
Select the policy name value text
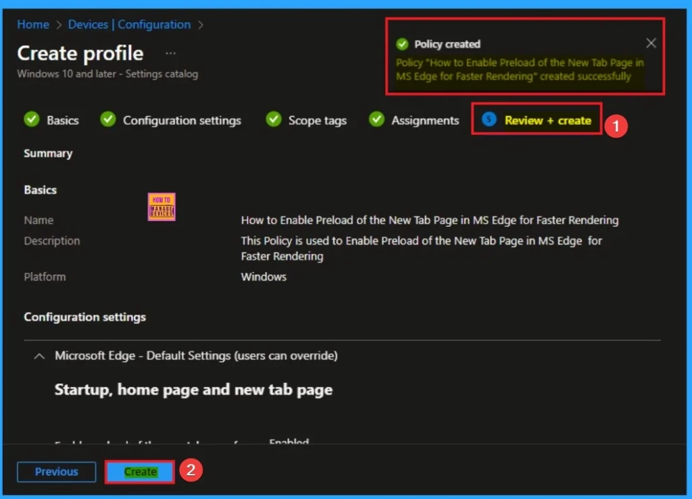pyautogui.click(x=429, y=220)
